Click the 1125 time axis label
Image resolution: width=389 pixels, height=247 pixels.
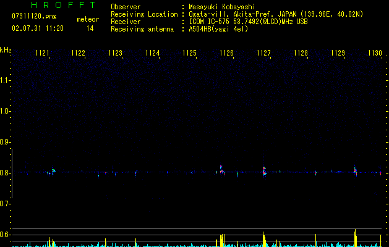point(189,53)
